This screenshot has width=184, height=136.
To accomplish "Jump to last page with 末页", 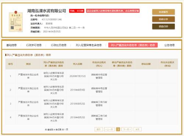I will click(137, 129).
